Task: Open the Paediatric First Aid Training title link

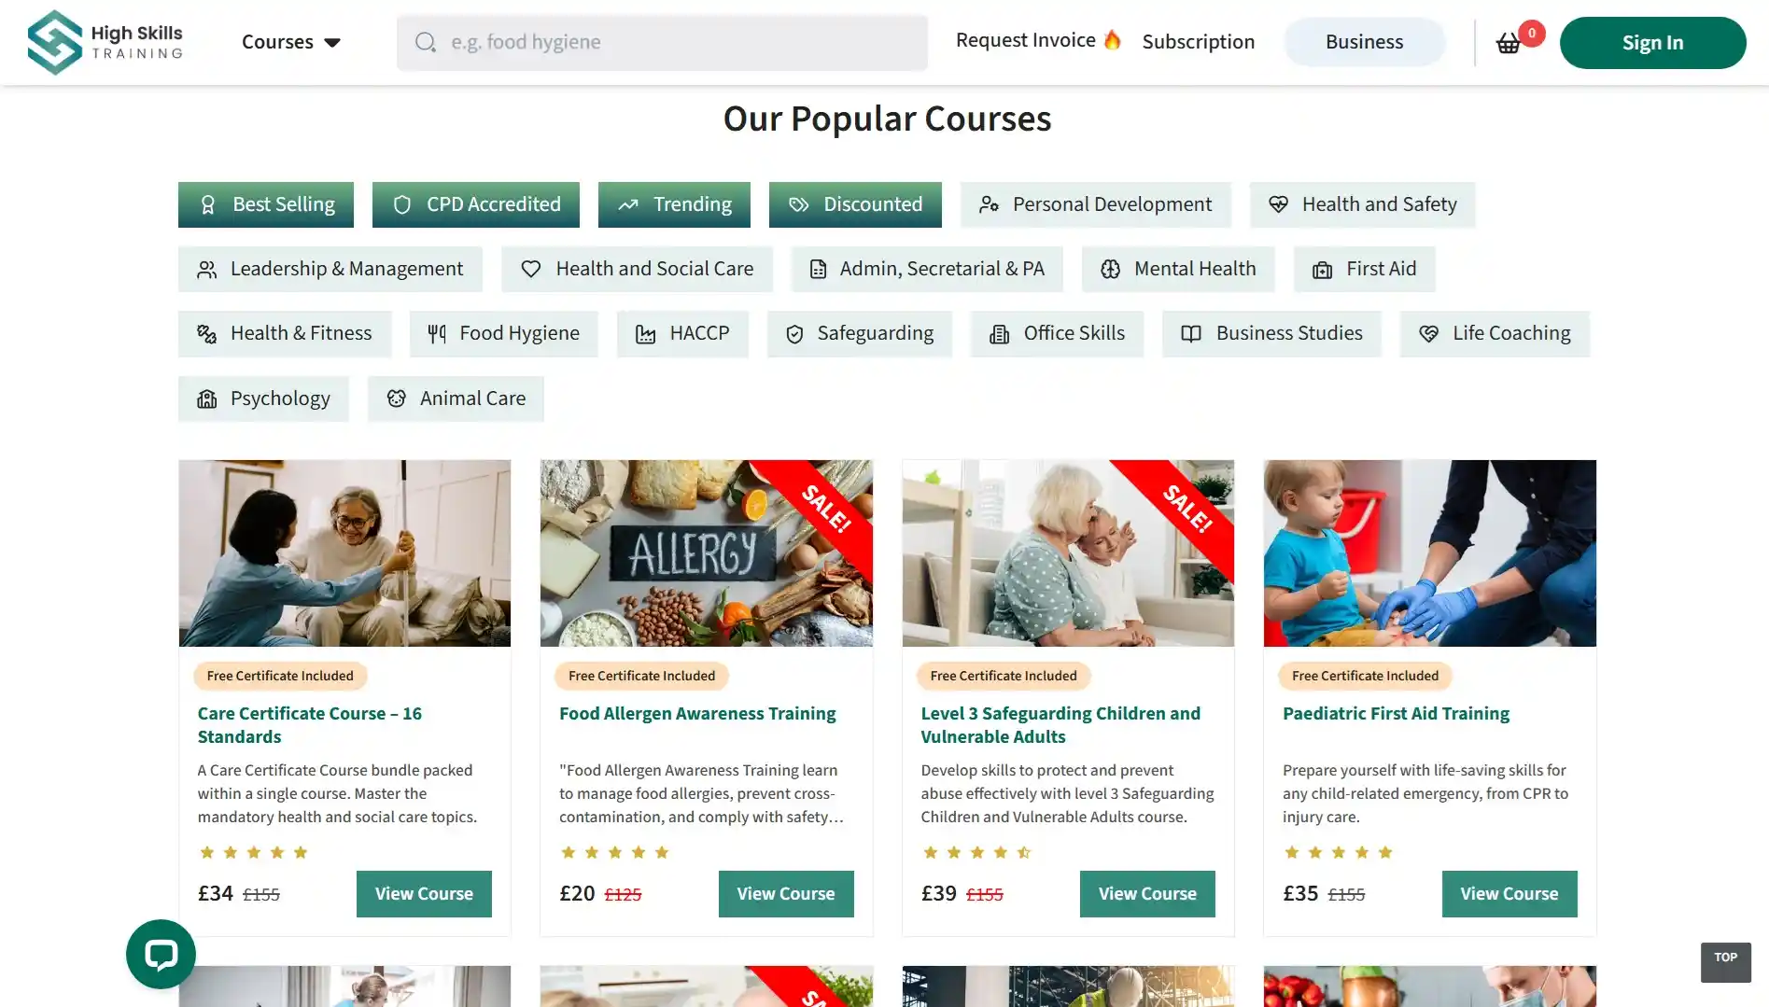Action: pyautogui.click(x=1396, y=713)
